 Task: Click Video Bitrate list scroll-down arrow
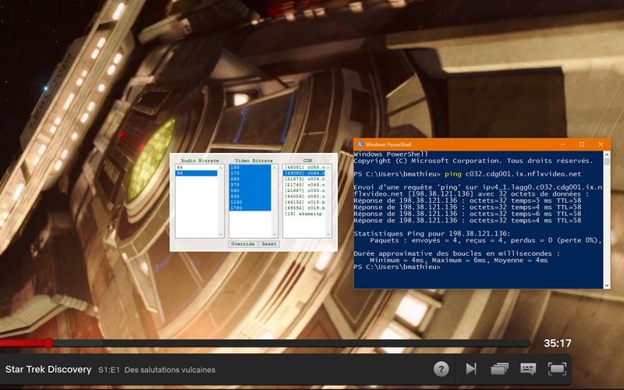(275, 235)
